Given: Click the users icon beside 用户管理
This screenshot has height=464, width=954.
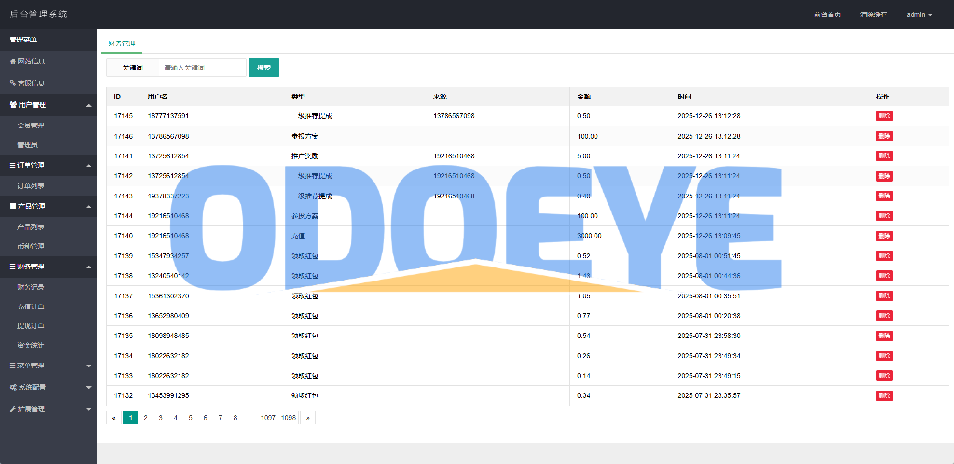Looking at the screenshot, I should click(x=13, y=105).
